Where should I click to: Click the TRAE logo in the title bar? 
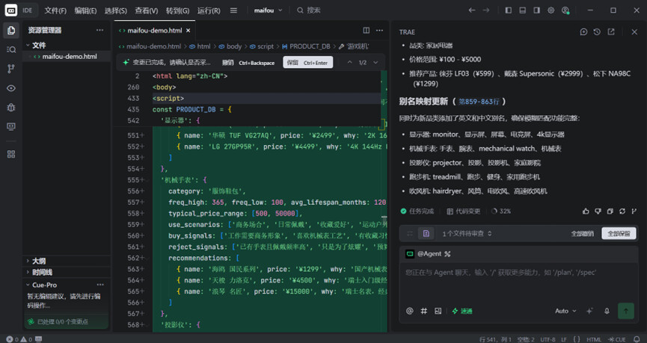click(x=10, y=10)
